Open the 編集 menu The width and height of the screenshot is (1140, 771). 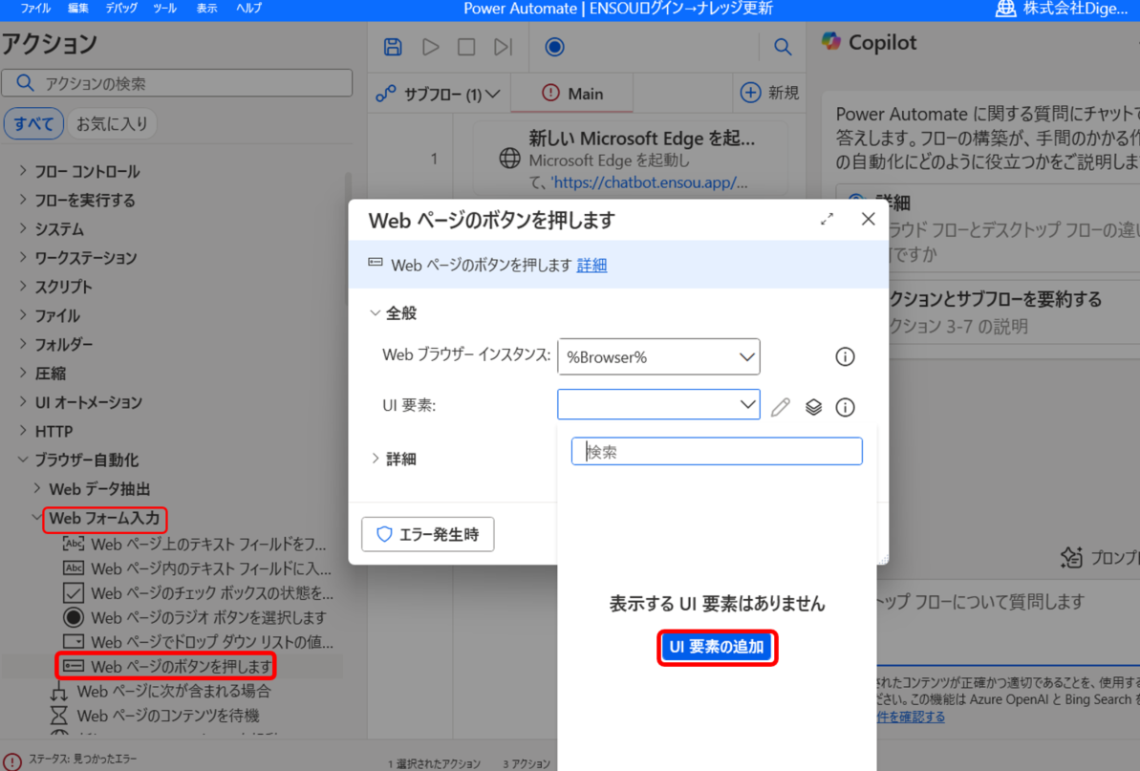coord(77,8)
